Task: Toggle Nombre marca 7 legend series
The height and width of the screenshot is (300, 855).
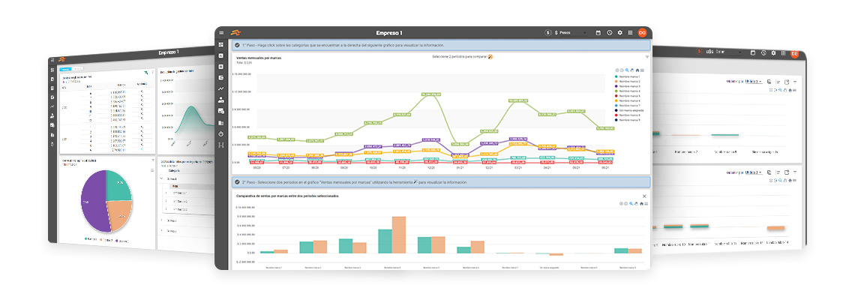Action: pyautogui.click(x=628, y=105)
